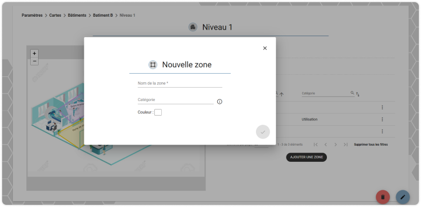The width and height of the screenshot is (421, 207).
Task: Click Supprimer tous les filtres
Action: (x=370, y=145)
